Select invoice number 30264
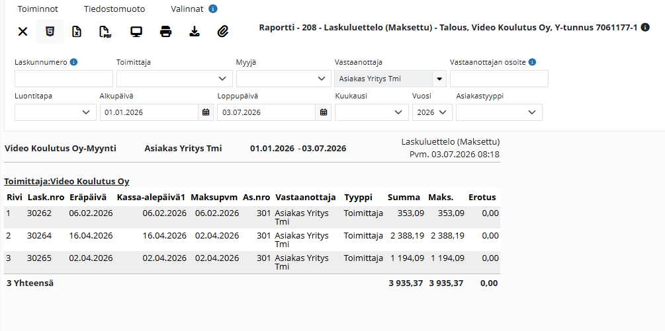 tap(39, 235)
